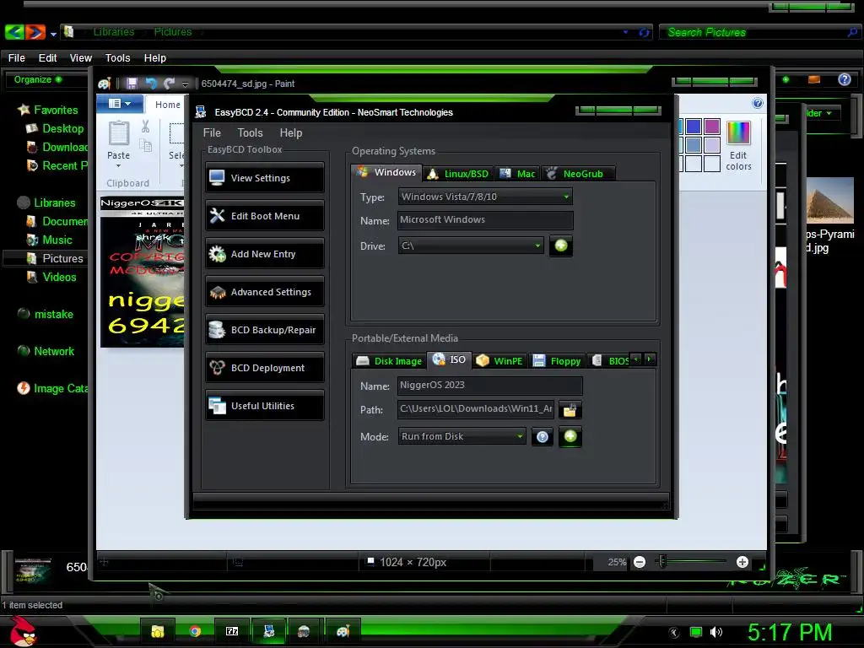
Task: Click Paint's help question mark icon
Action: [x=758, y=103]
